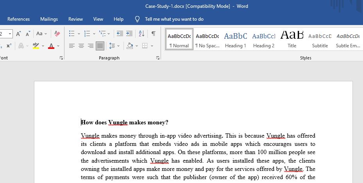Open the numbering library dropdown
Image resolution: width=363 pixels, height=183 pixels.
(x=94, y=34)
